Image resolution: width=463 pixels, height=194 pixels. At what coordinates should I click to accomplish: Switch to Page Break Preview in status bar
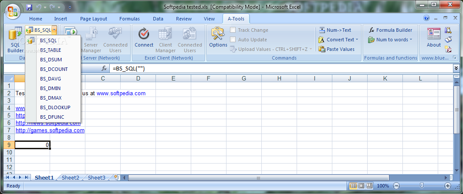[369, 186]
